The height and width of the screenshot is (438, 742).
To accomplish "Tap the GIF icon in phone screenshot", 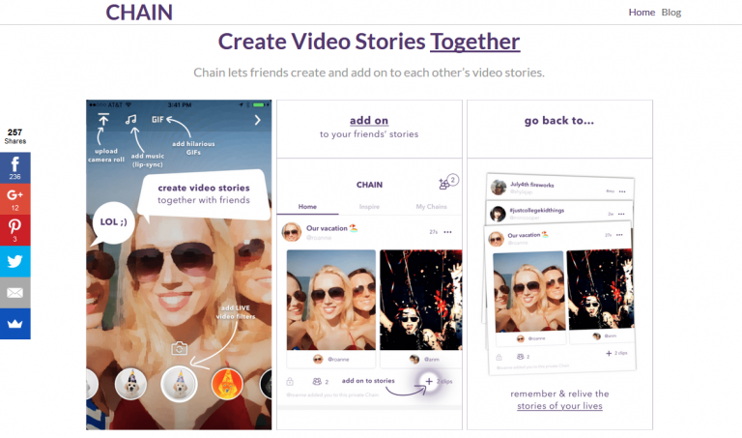I will [x=157, y=120].
